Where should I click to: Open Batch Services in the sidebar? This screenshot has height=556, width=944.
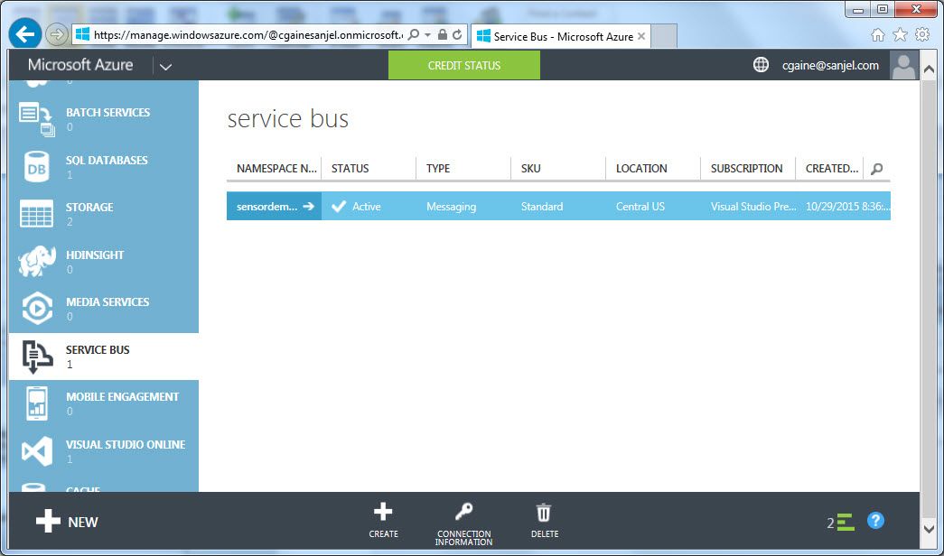(x=104, y=118)
